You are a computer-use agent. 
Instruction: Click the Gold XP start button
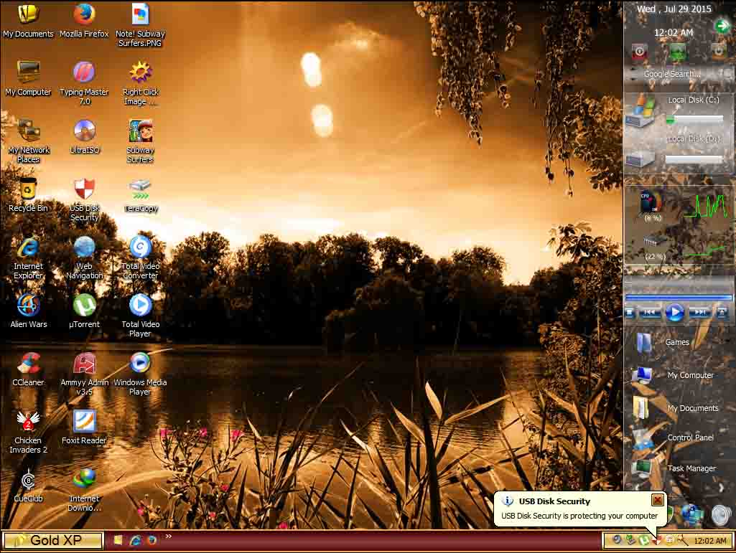tap(53, 540)
